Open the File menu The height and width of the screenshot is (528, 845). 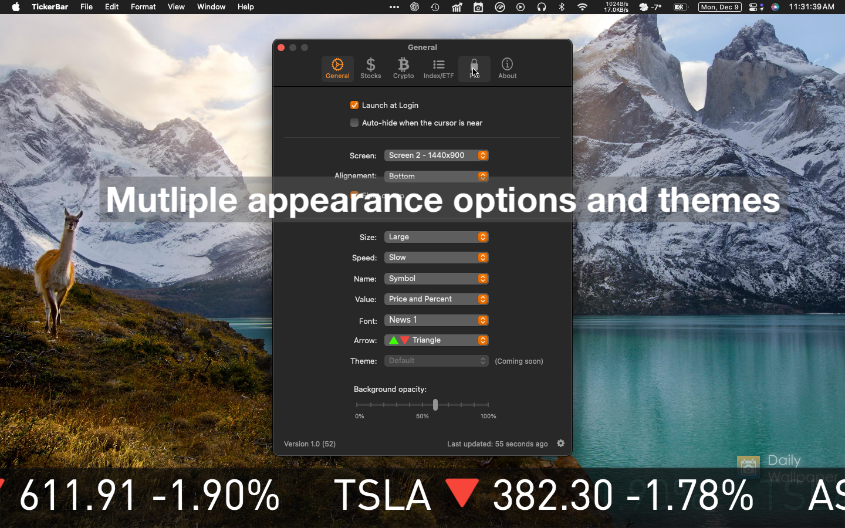coord(86,7)
